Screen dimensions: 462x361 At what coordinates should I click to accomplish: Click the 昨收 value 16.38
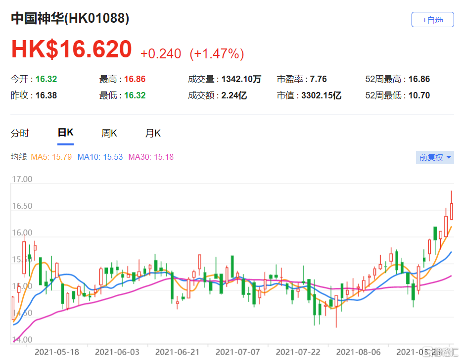pos(46,95)
